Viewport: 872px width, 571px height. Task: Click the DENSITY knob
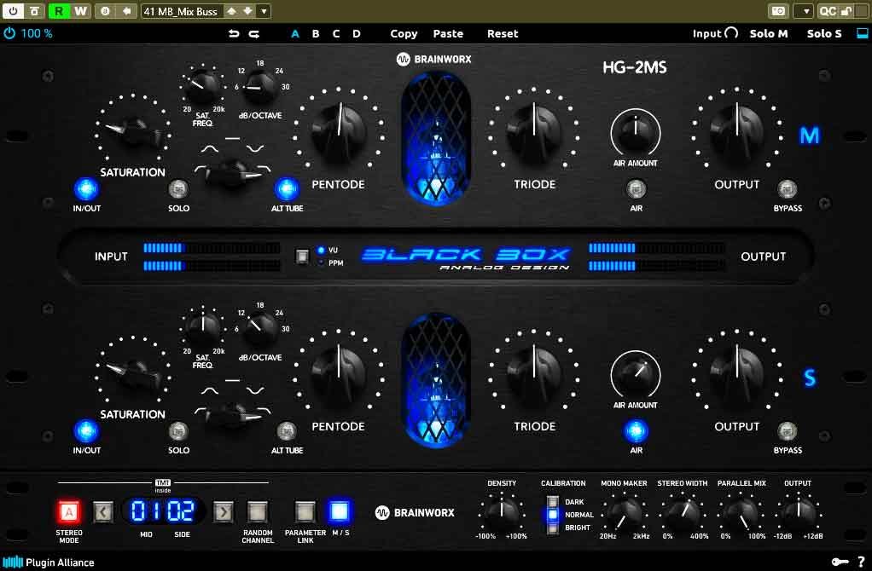[x=502, y=512]
